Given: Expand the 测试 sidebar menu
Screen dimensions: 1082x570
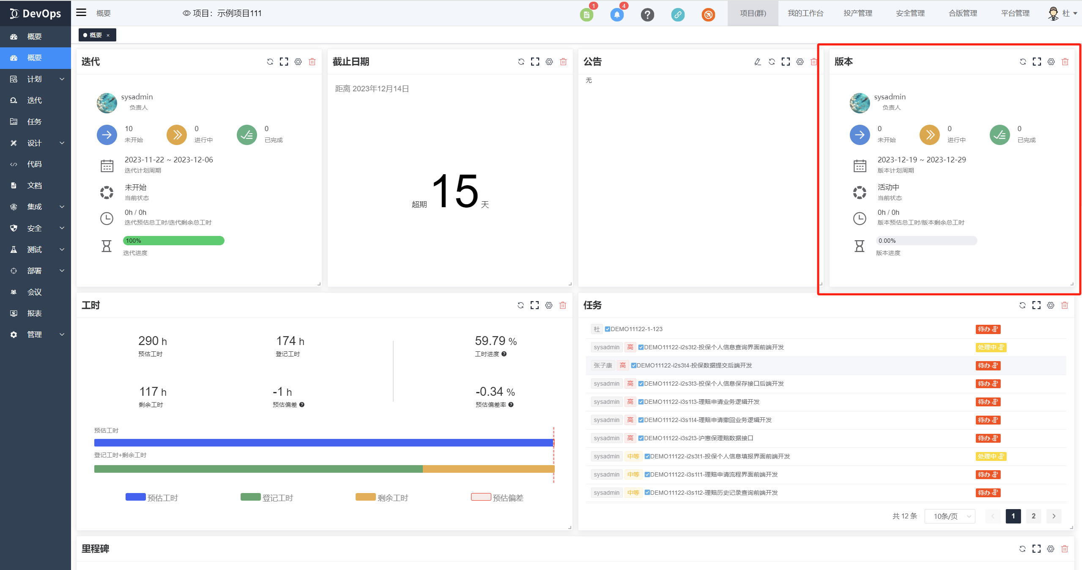Looking at the screenshot, I should 36,249.
